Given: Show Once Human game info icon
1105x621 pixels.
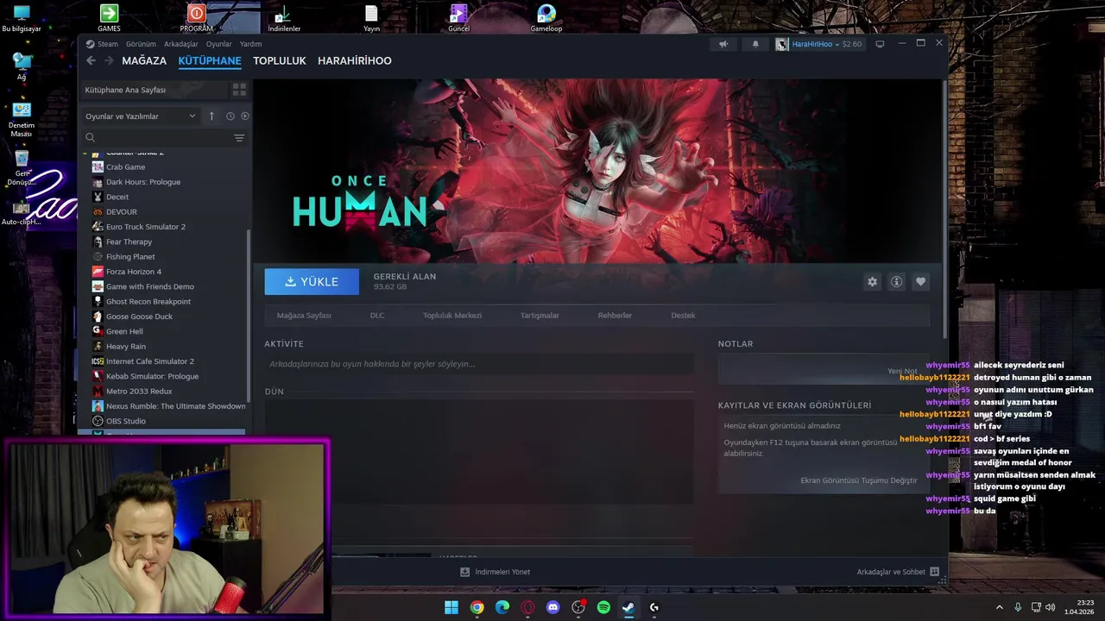Looking at the screenshot, I should (x=896, y=282).
